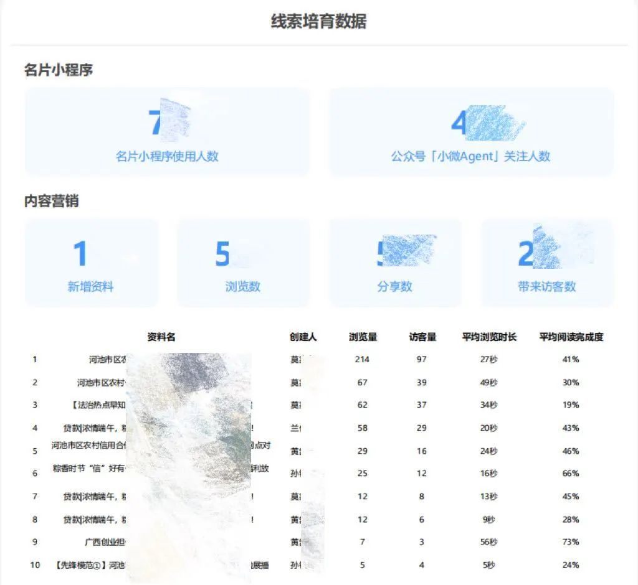638x585 pixels.
Task: Open the 公众号「小微Agent」关注人数 card
Action: pyautogui.click(x=471, y=132)
